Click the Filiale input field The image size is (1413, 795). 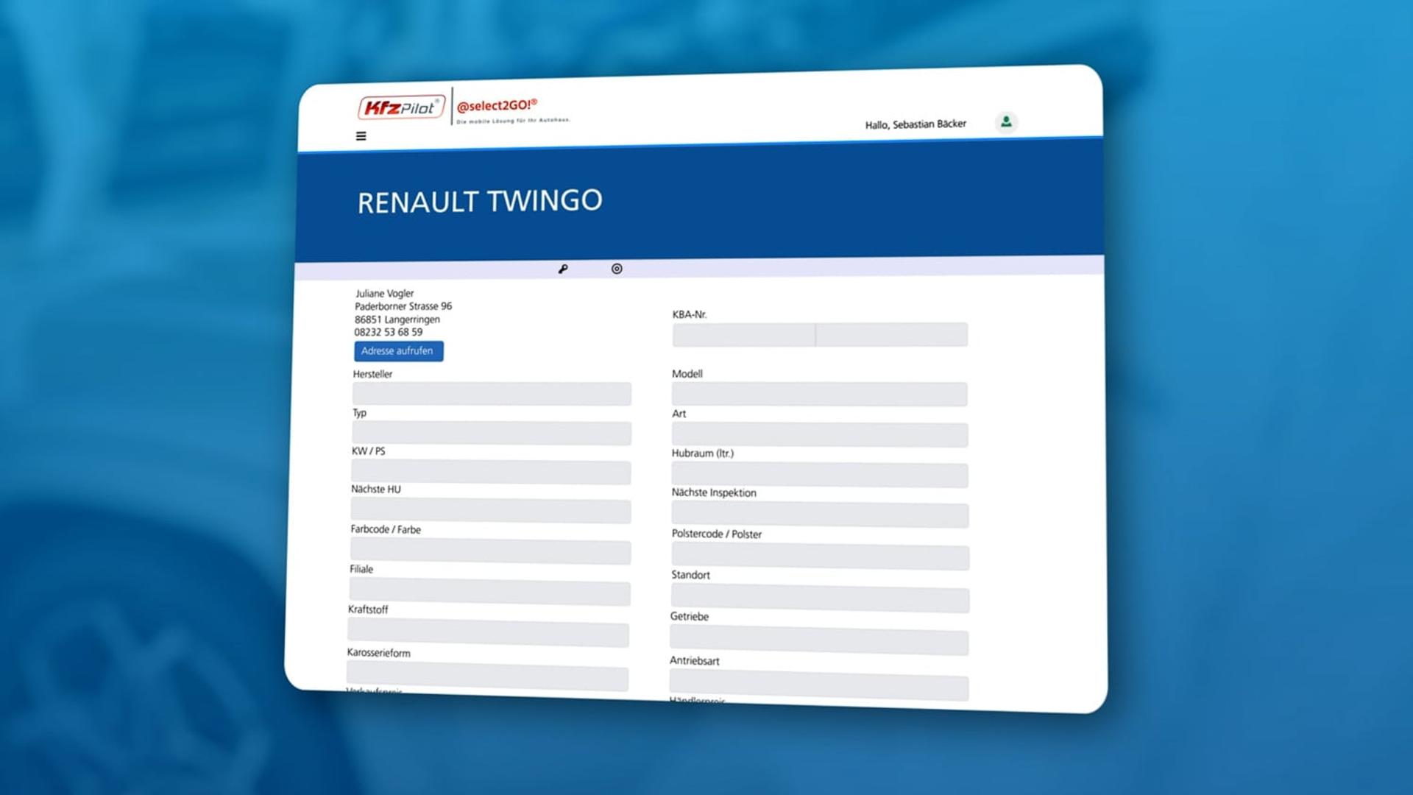[x=489, y=592]
